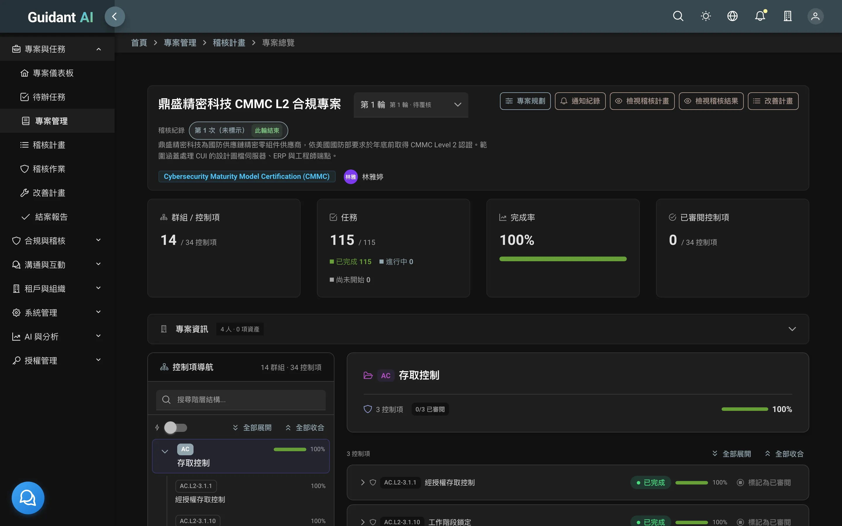Image resolution: width=842 pixels, height=526 pixels.
Task: Click the 搜尋階層結構 search field
Action: (x=241, y=400)
